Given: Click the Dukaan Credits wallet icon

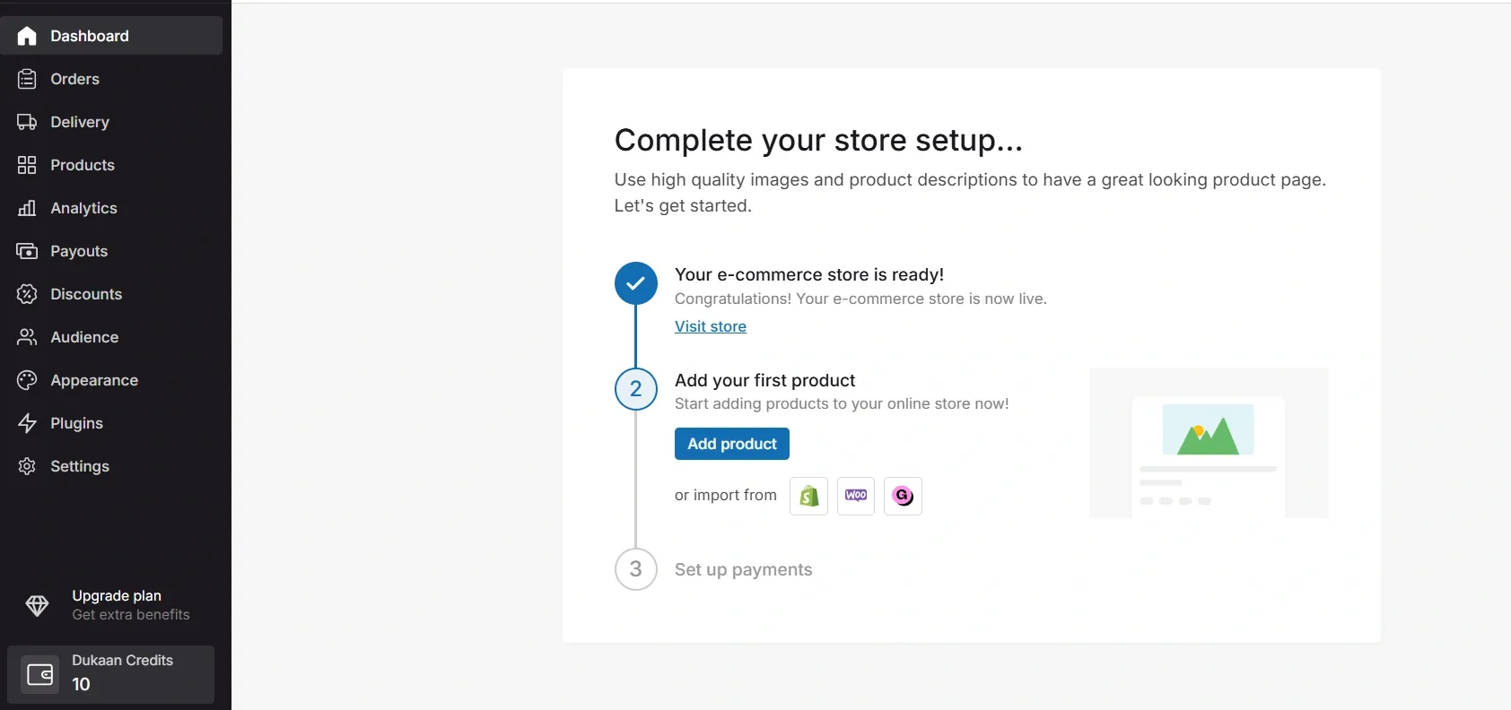Looking at the screenshot, I should click(x=40, y=674).
